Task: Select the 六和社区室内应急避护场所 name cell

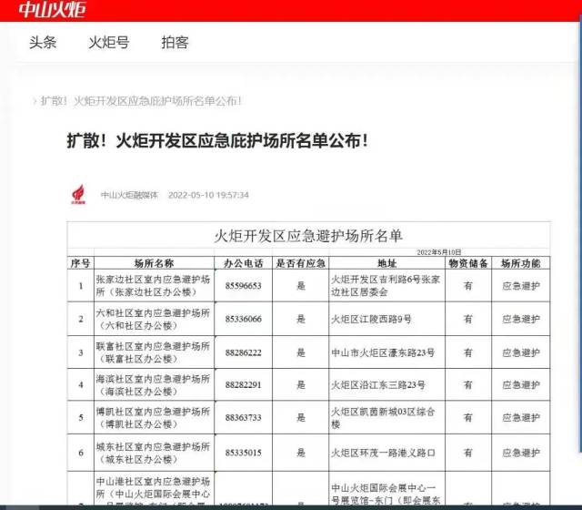Action: (154, 319)
